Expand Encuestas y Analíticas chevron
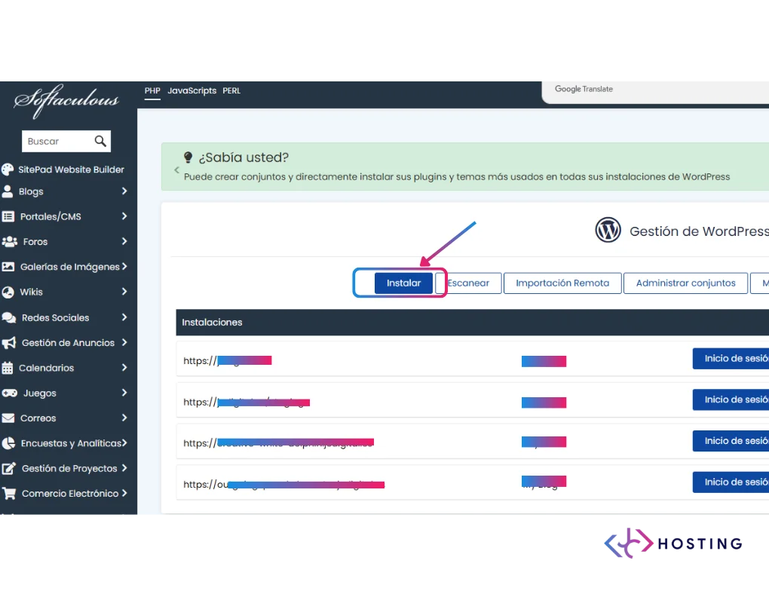This screenshot has width=769, height=603. point(124,442)
